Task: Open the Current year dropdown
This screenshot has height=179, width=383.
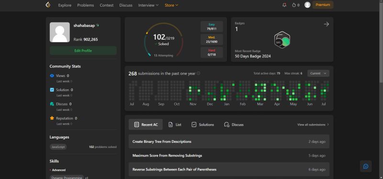Action: coord(318,74)
